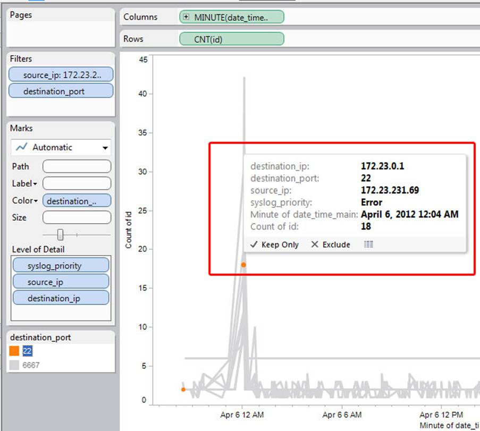Image resolution: width=480 pixels, height=431 pixels.
Task: Click the orange data point near count 2
Action: pyautogui.click(x=183, y=390)
